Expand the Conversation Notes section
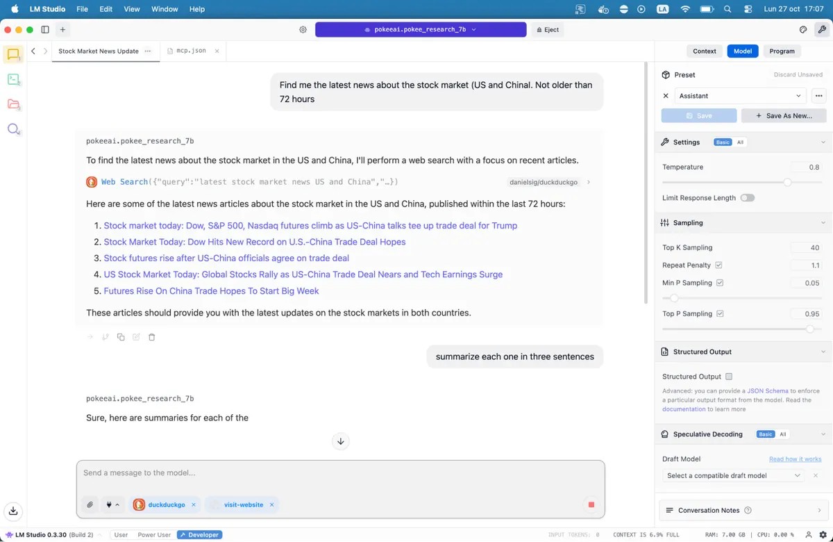 743,510
